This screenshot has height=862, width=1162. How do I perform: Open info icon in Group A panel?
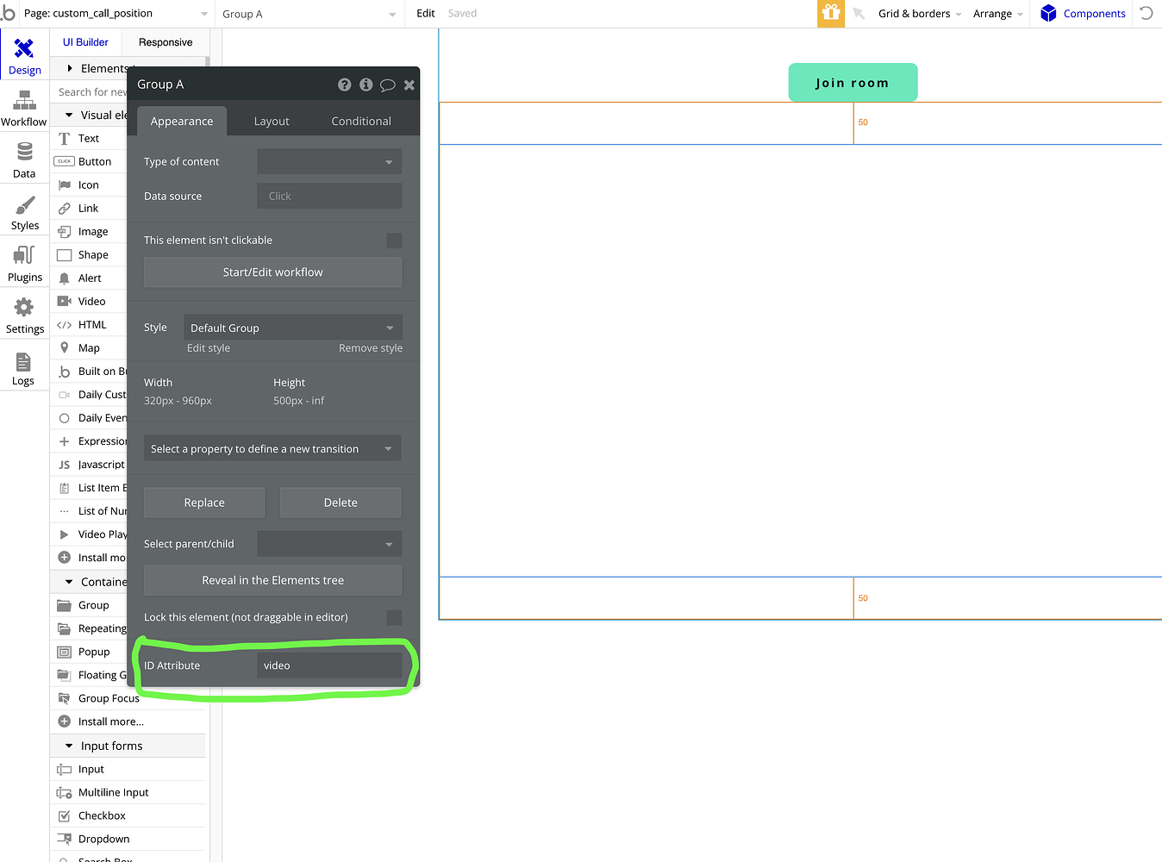tap(366, 84)
